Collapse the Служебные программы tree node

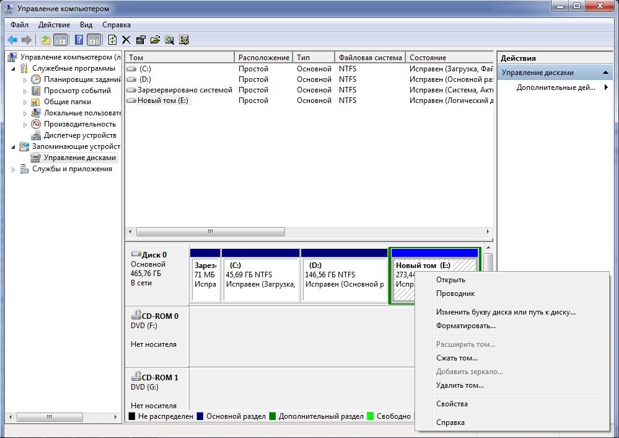tap(14, 68)
